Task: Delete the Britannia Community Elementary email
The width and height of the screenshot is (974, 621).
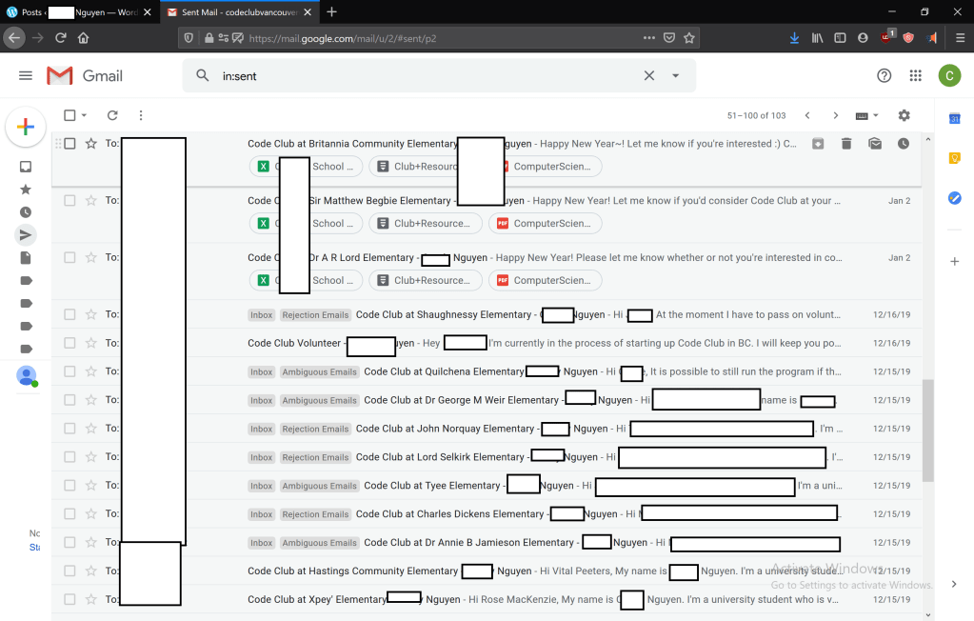Action: coord(845,144)
